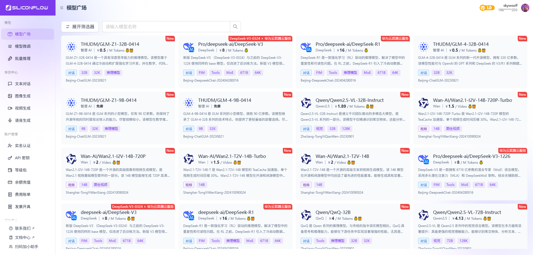Open the Qwen/Qwen2.5-VL-32B-Instruct model card
This screenshot has width=533, height=255.
(x=349, y=100)
